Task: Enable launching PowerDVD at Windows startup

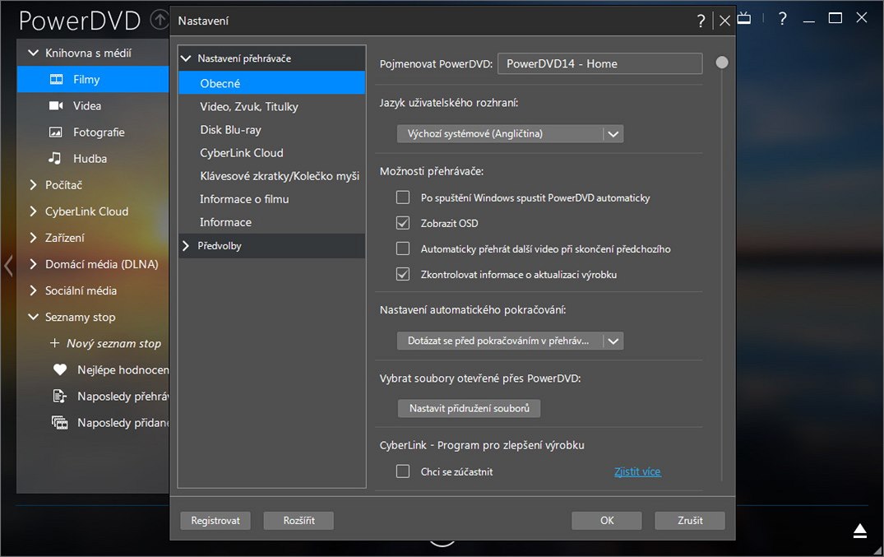Action: click(x=403, y=197)
